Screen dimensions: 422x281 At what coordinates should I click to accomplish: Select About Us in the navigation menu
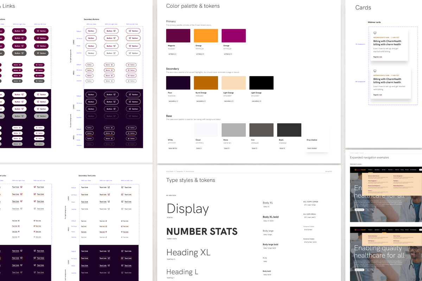(397, 170)
